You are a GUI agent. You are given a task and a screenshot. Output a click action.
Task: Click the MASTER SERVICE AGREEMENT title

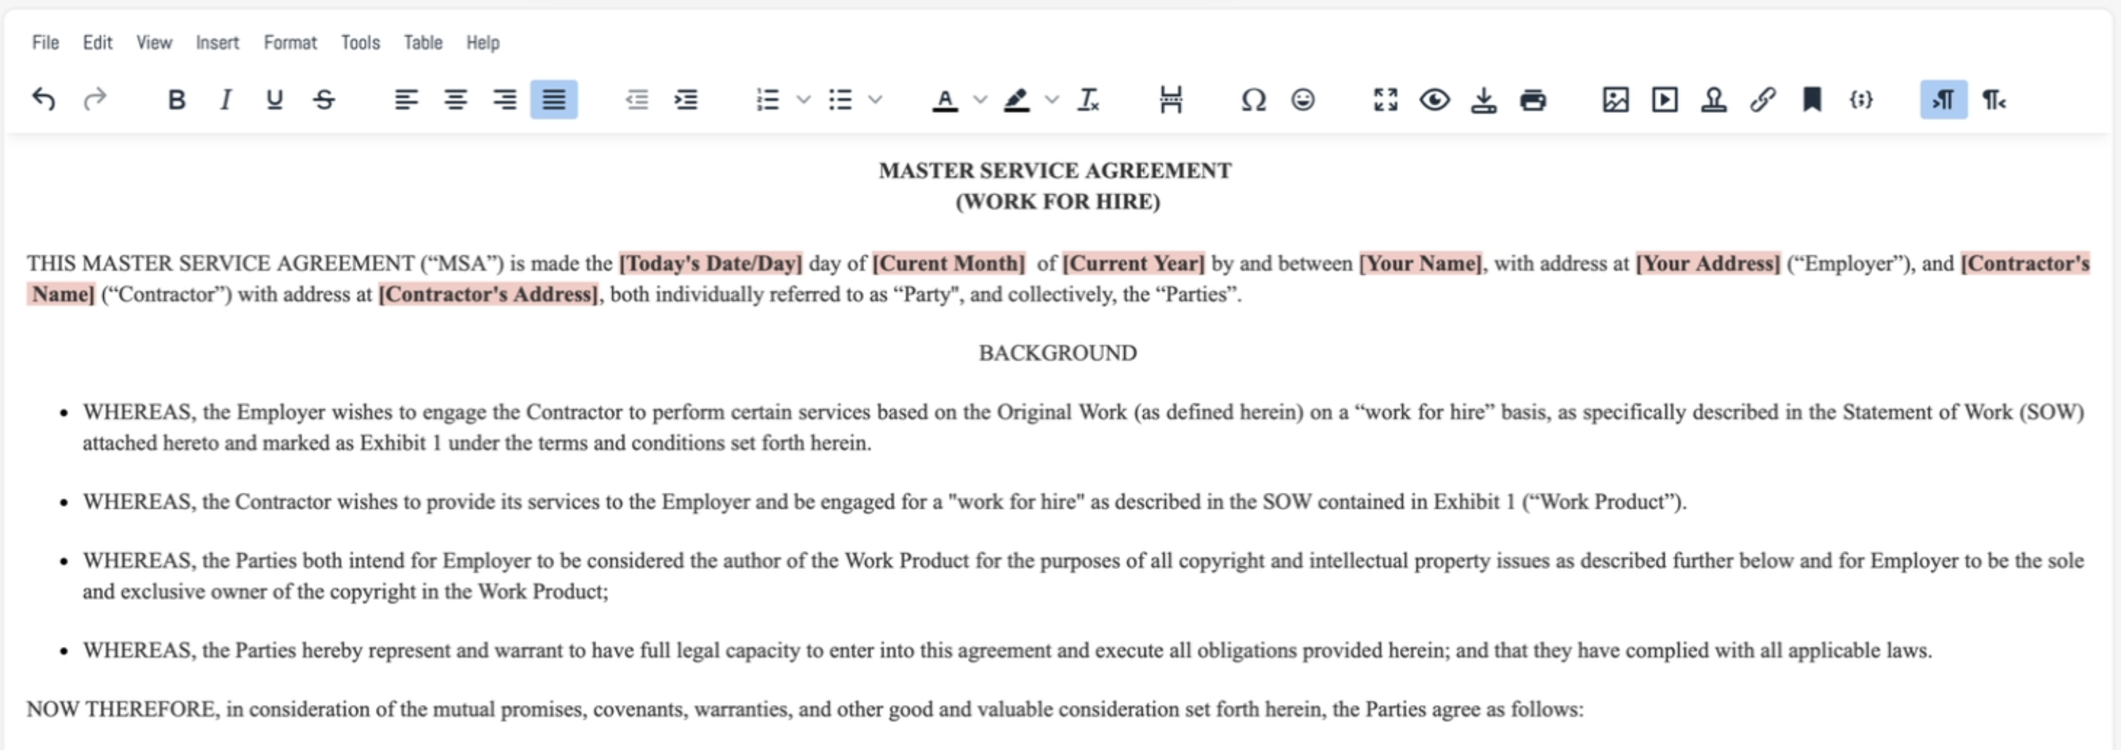1055,170
